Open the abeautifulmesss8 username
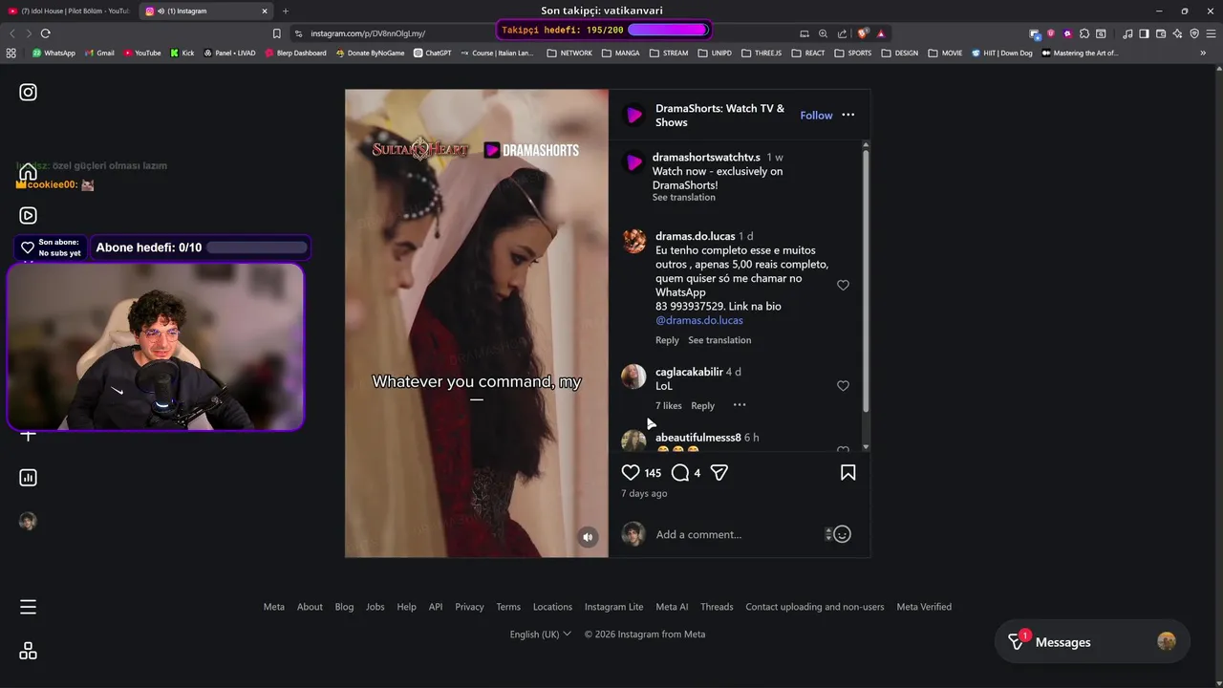The width and height of the screenshot is (1223, 688). 698,438
